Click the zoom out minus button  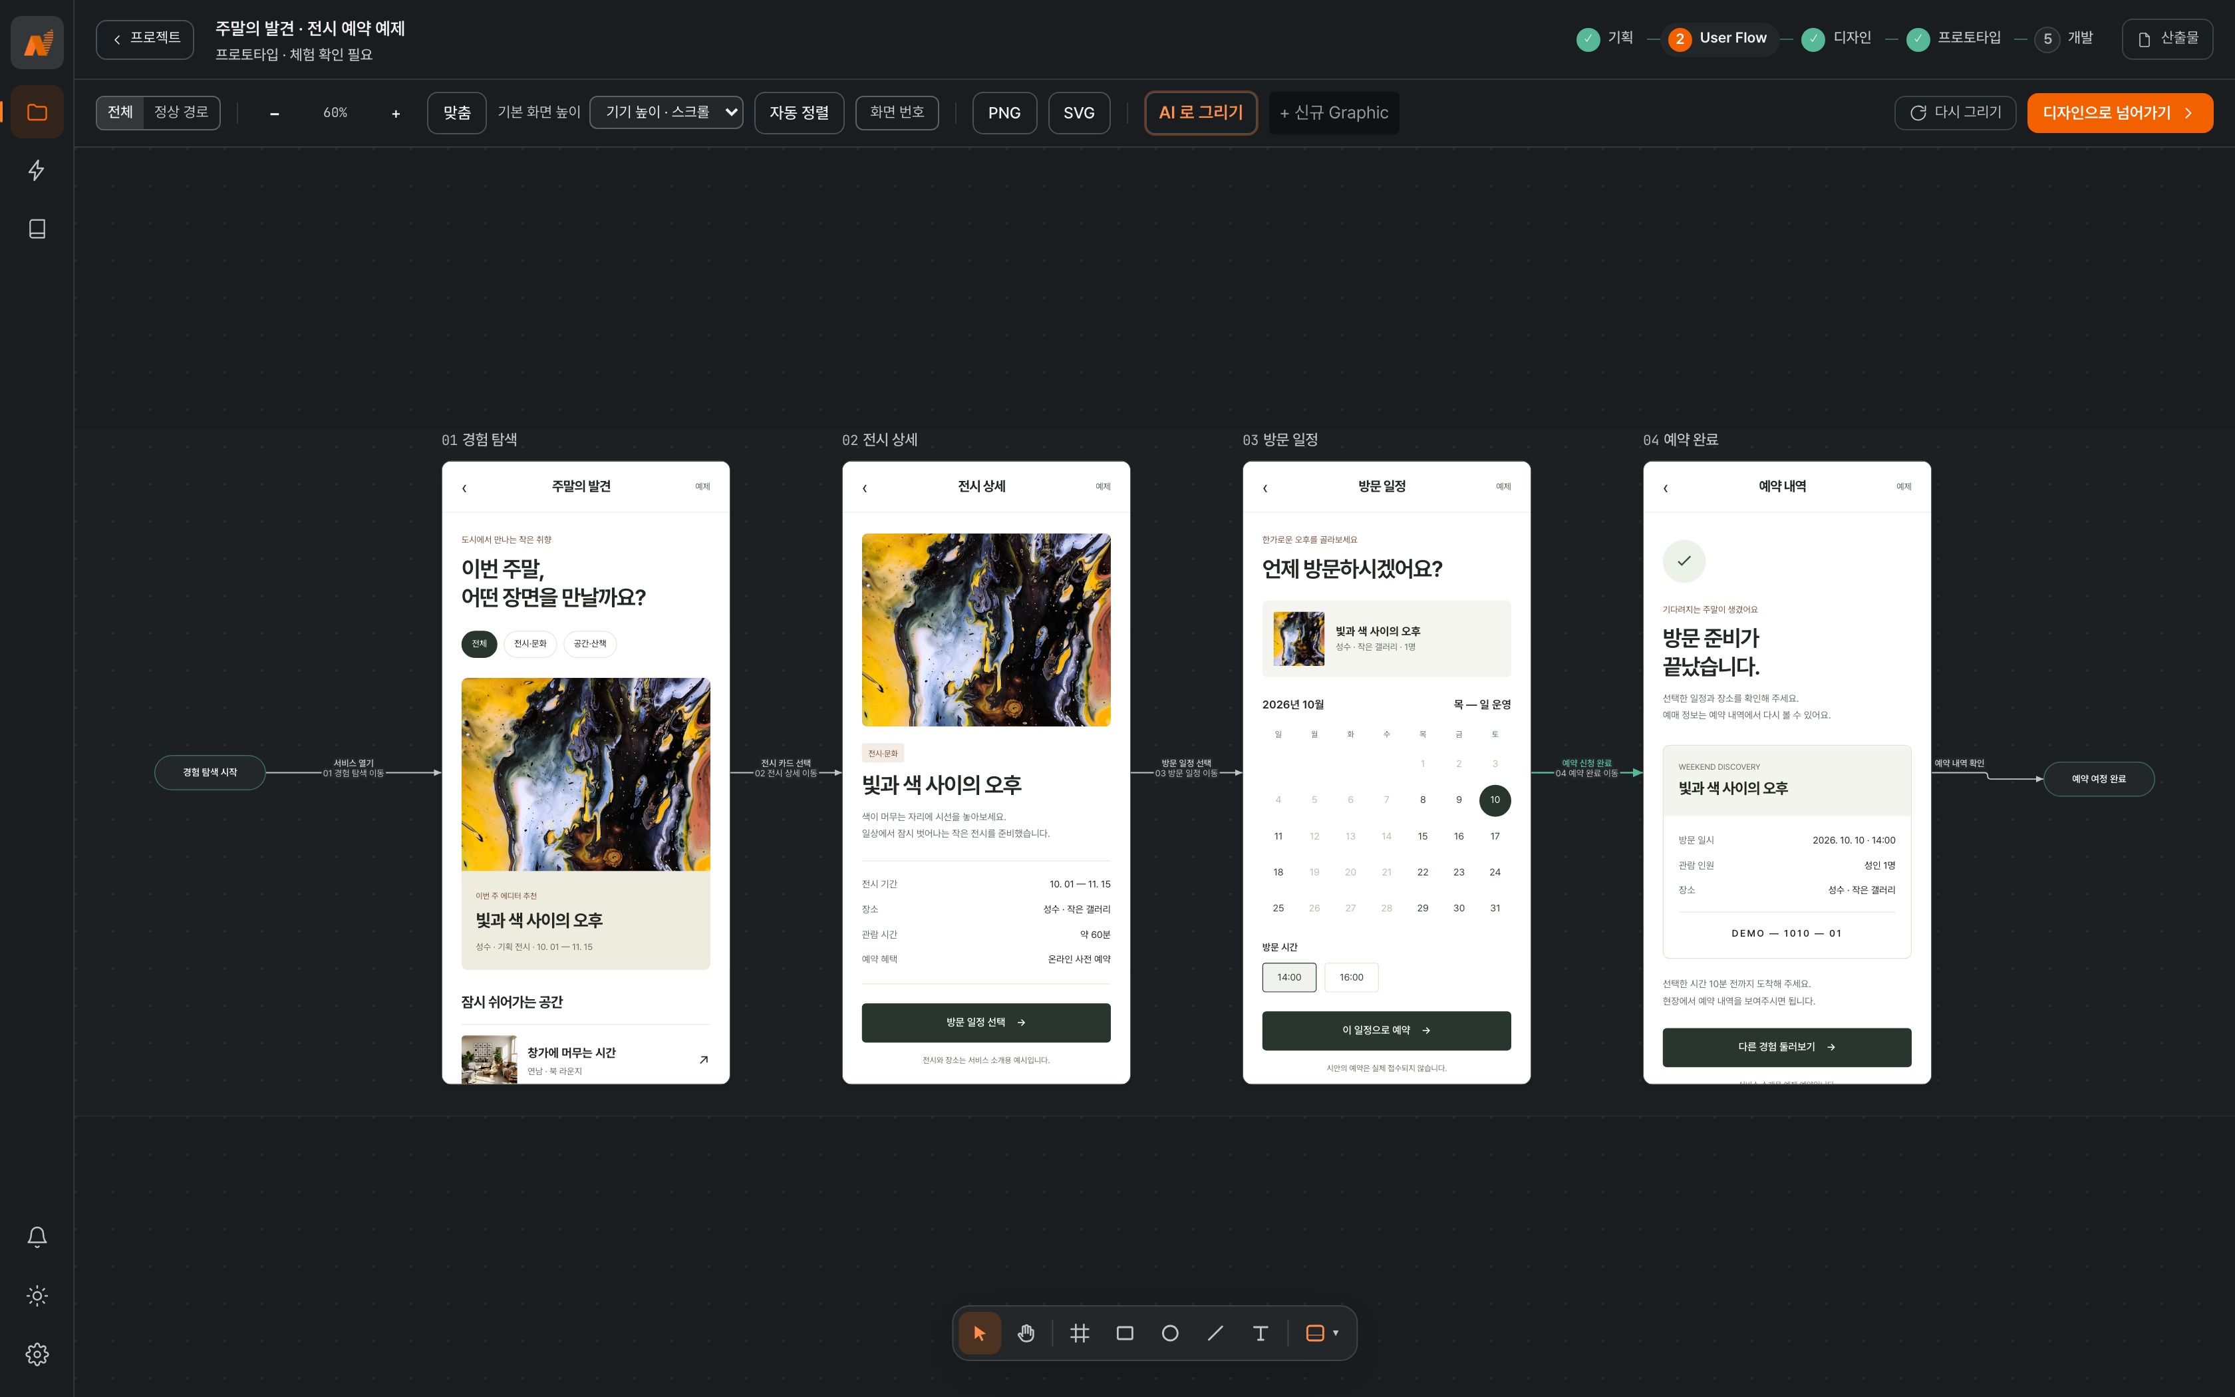click(x=274, y=112)
